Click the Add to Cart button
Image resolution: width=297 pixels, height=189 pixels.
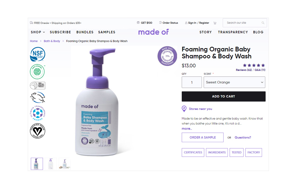tap(224, 96)
